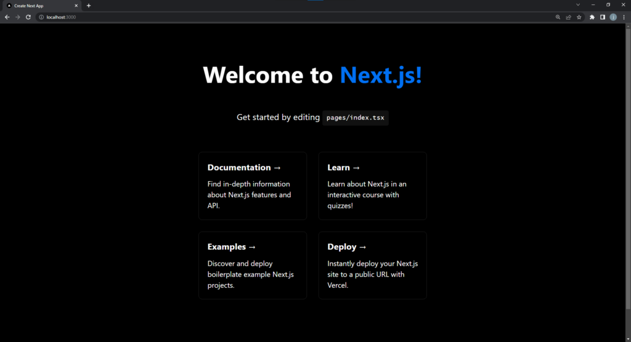
Task: Open the Extensions puzzle icon
Action: coord(592,17)
